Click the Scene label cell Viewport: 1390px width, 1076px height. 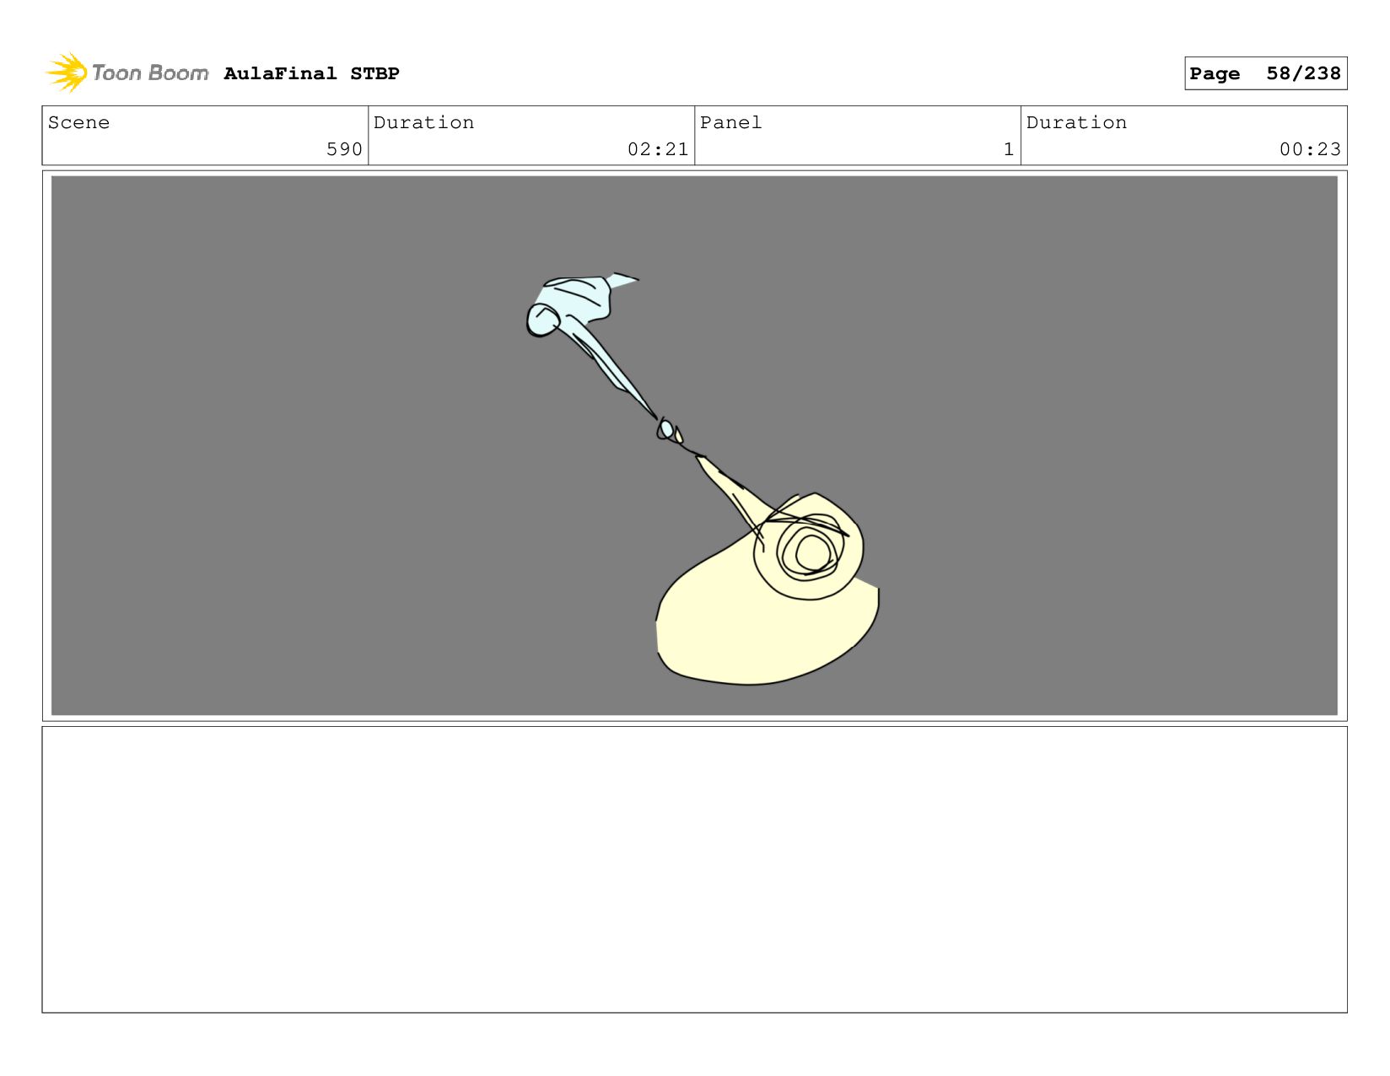pyautogui.click(x=205, y=135)
